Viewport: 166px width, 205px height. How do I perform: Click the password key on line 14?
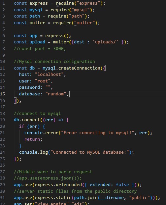pos(29,87)
